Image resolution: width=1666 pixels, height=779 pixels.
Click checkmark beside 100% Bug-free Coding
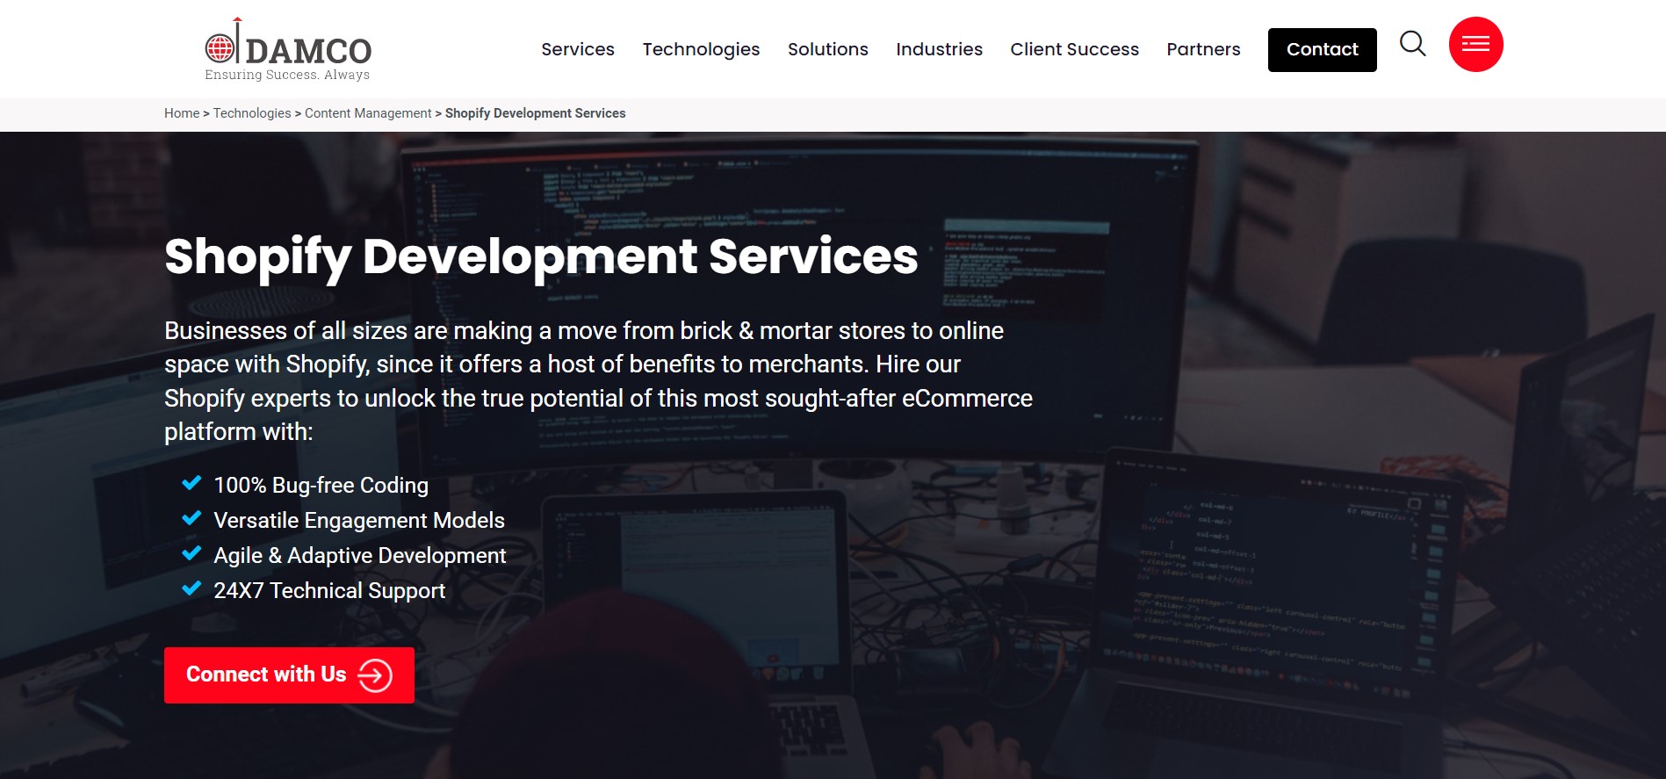click(x=191, y=483)
